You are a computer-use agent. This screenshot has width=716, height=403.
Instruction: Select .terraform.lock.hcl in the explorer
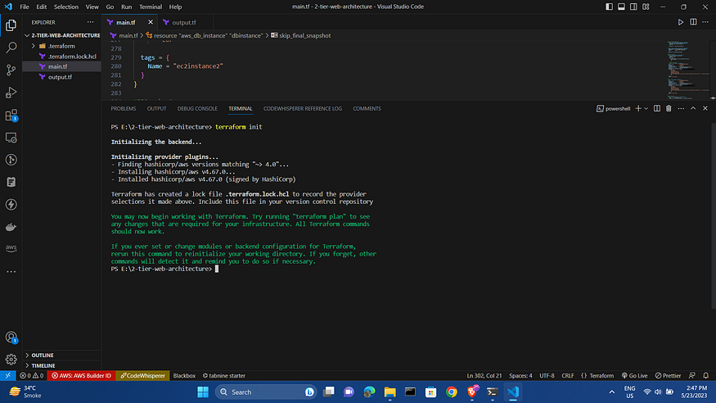62,57
